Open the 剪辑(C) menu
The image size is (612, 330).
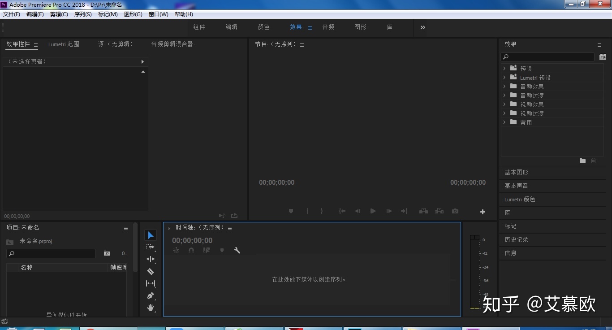[x=59, y=14]
